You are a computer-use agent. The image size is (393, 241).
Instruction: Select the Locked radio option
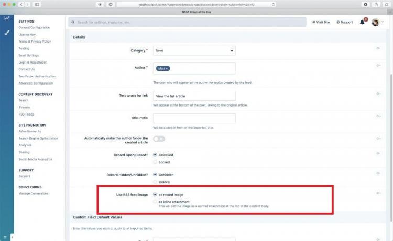tap(155, 163)
